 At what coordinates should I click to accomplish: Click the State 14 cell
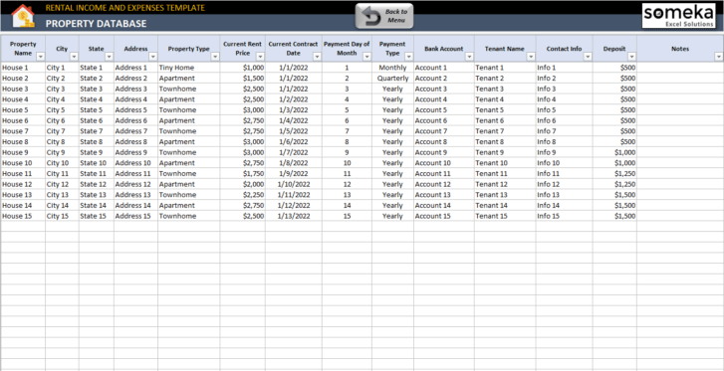(x=96, y=205)
